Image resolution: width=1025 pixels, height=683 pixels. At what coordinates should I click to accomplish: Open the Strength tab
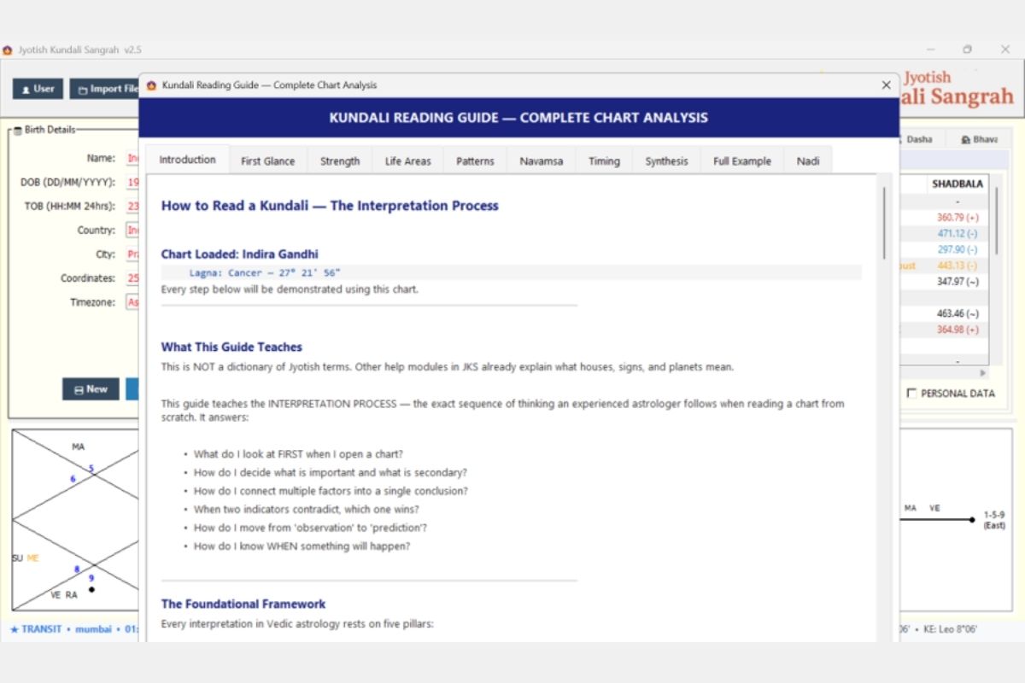coord(340,161)
